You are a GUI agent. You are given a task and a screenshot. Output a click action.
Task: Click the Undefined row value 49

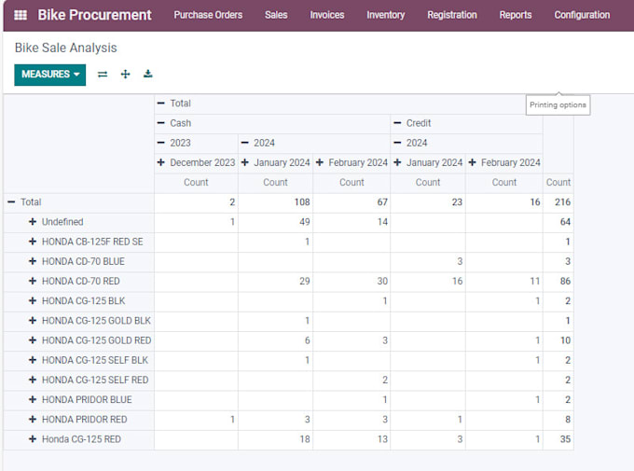[305, 222]
